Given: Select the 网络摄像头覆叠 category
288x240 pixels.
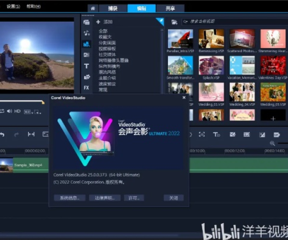Looking at the screenshot, I should 113,60.
